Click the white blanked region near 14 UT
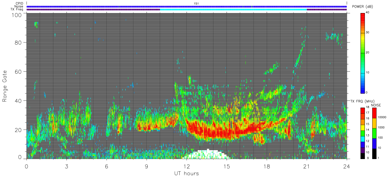The width and height of the screenshot is (390, 180). [x=207, y=155]
